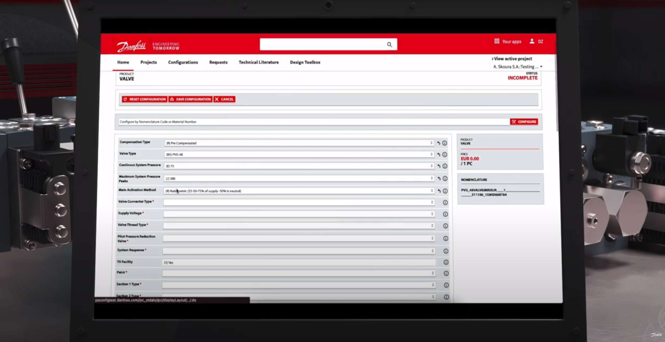Click the Nomenclature Code input field
This screenshot has height=342, width=665.
pyautogui.click(x=313, y=122)
